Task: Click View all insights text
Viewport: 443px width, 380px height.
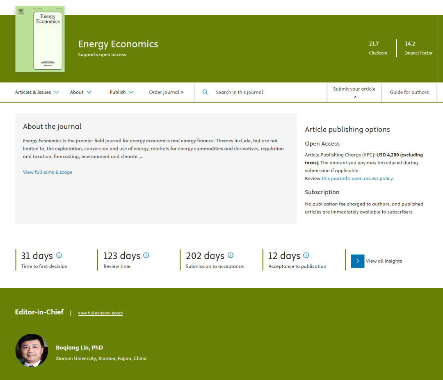Action: point(384,261)
